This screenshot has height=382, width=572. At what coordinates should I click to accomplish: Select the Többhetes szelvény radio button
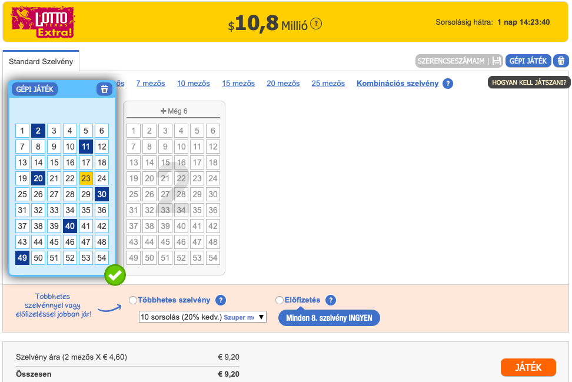click(133, 300)
